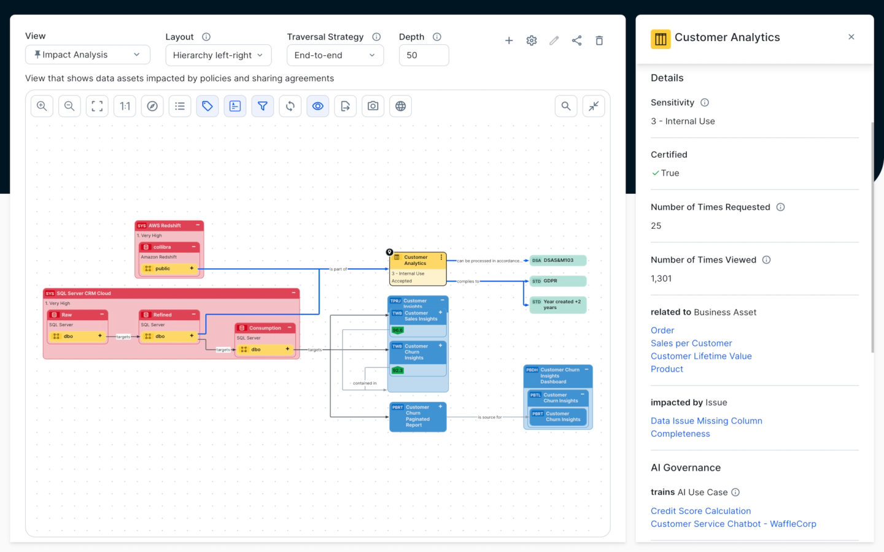884x552 pixels.
Task: Toggle the eye visibility button
Action: click(x=317, y=106)
